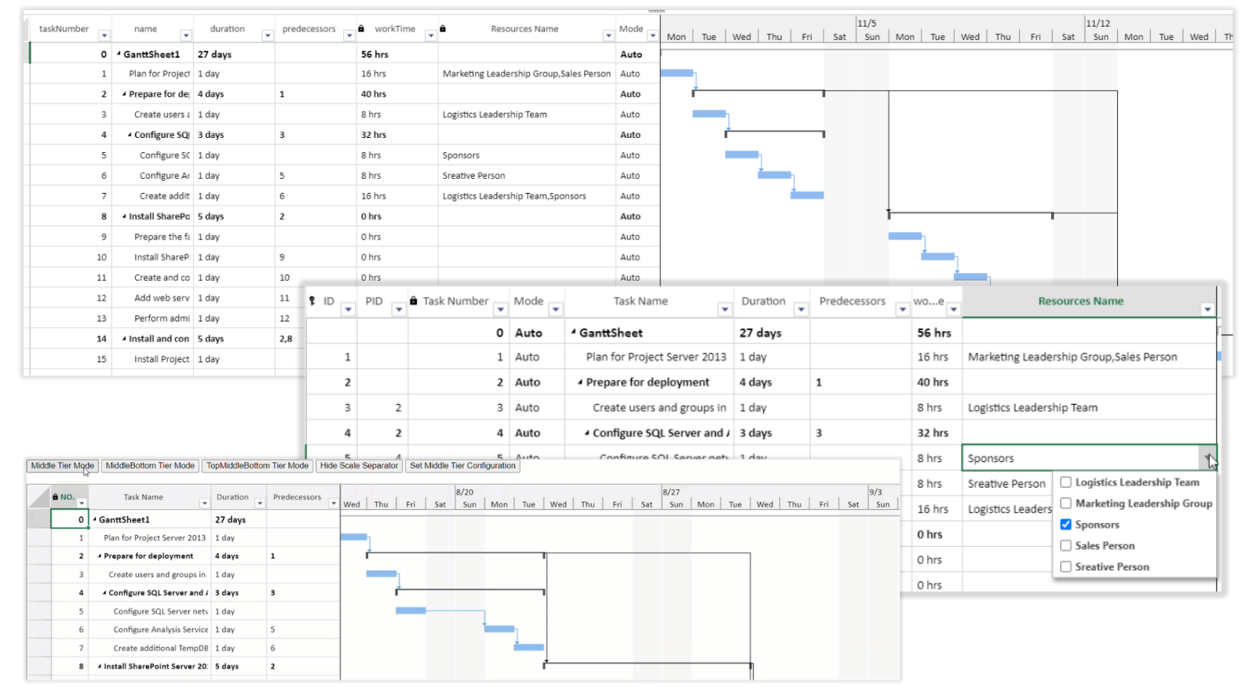
Task: Uncheck the Sponsors resource checkbox
Action: [x=1066, y=525]
